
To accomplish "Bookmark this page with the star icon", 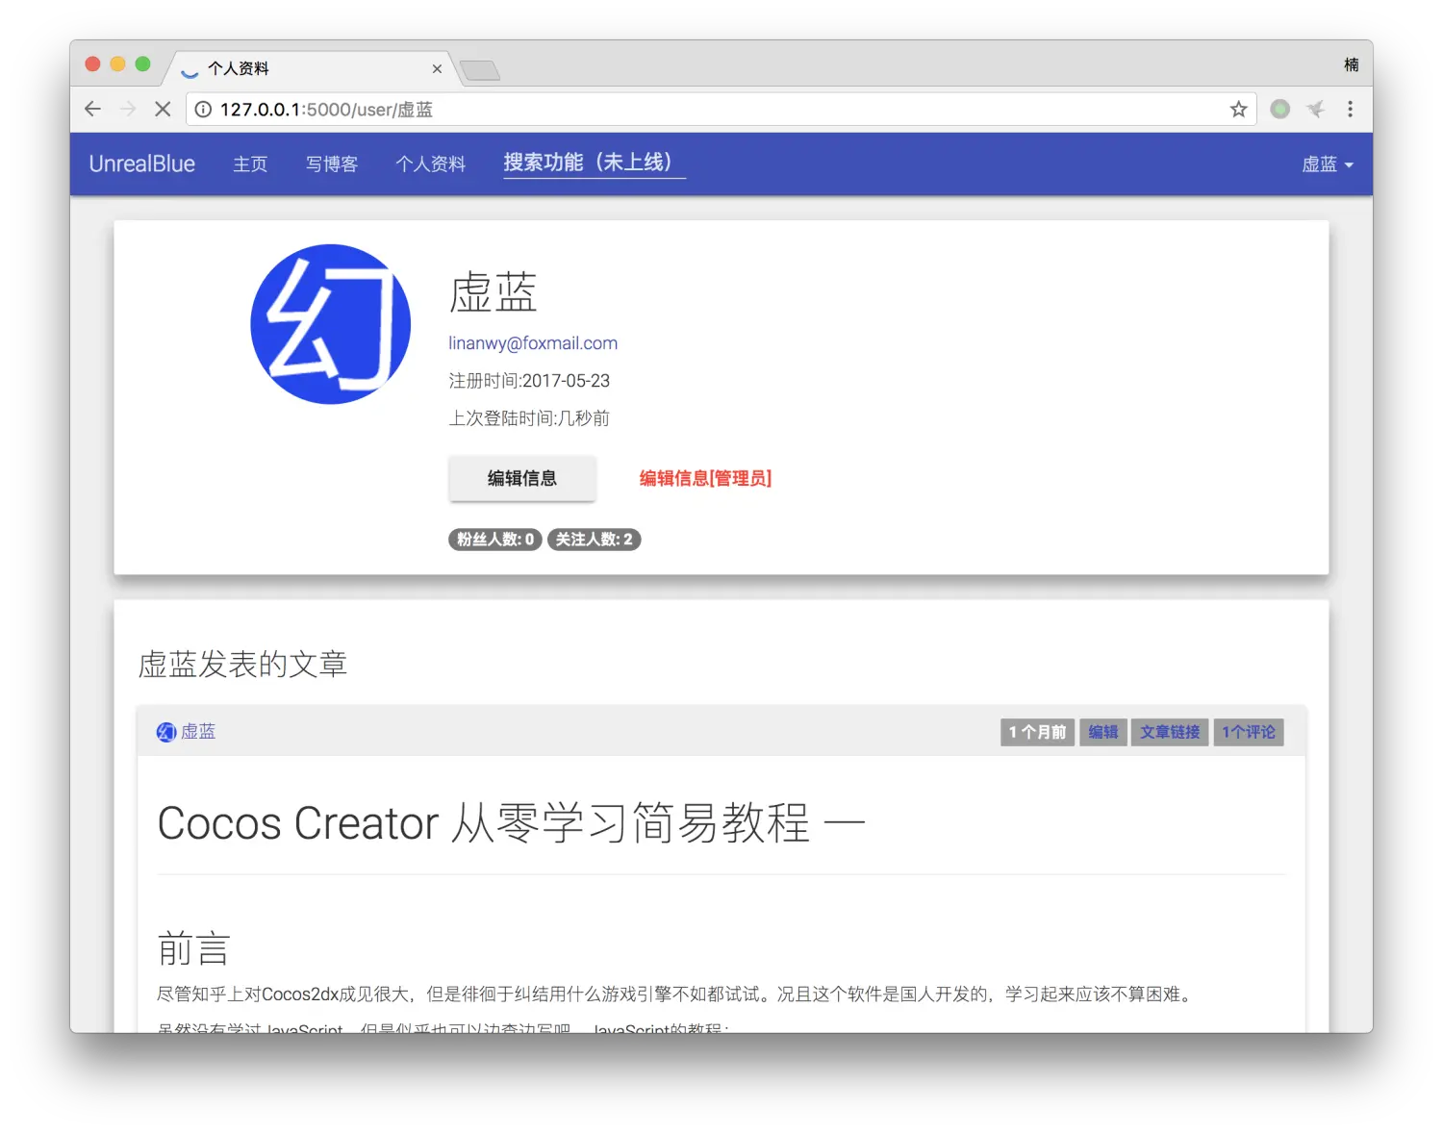I will (1238, 109).
